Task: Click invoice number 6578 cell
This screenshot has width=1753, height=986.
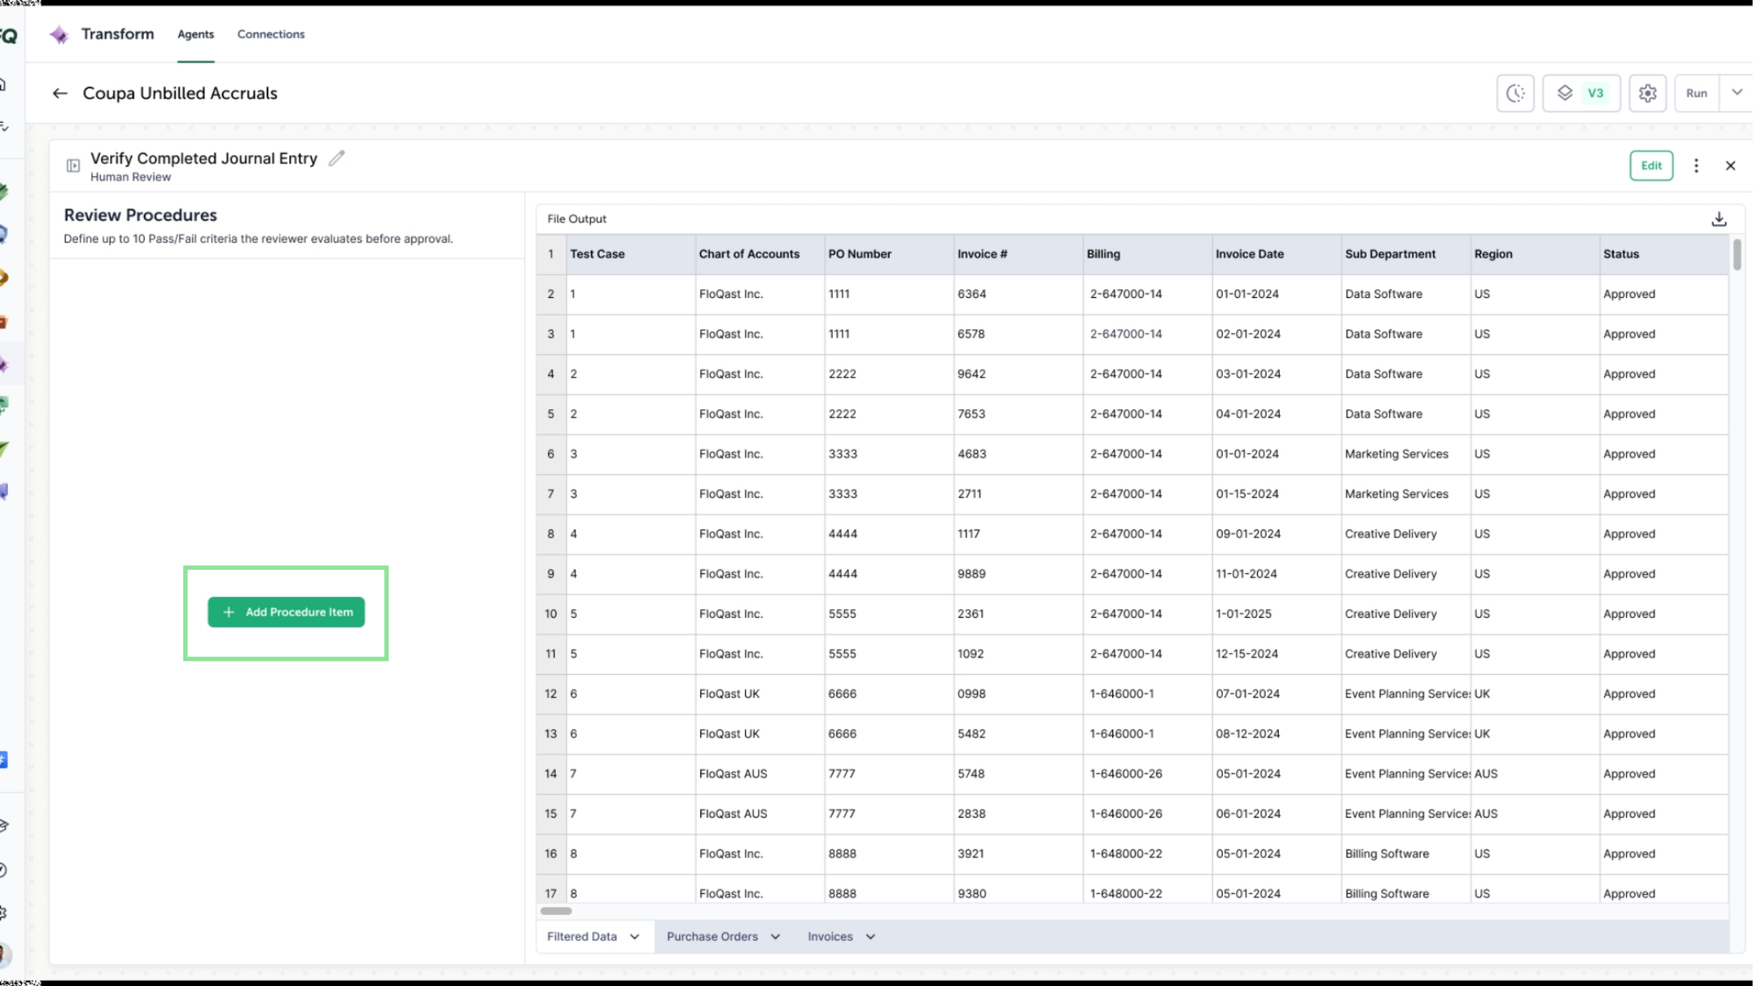Action: (x=1018, y=335)
